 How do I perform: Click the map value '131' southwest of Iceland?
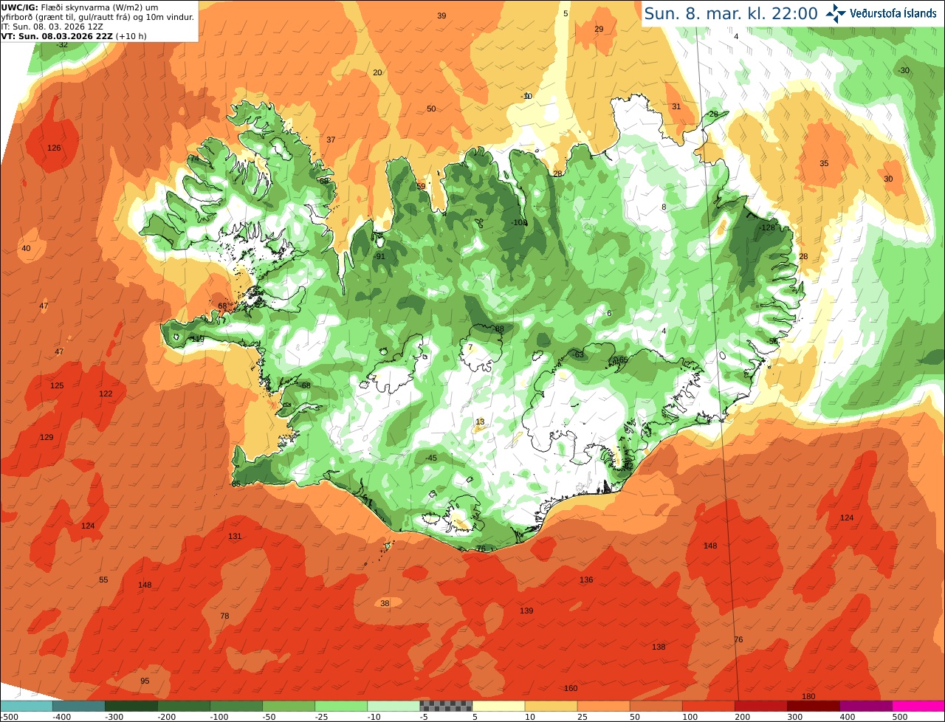coord(235,536)
